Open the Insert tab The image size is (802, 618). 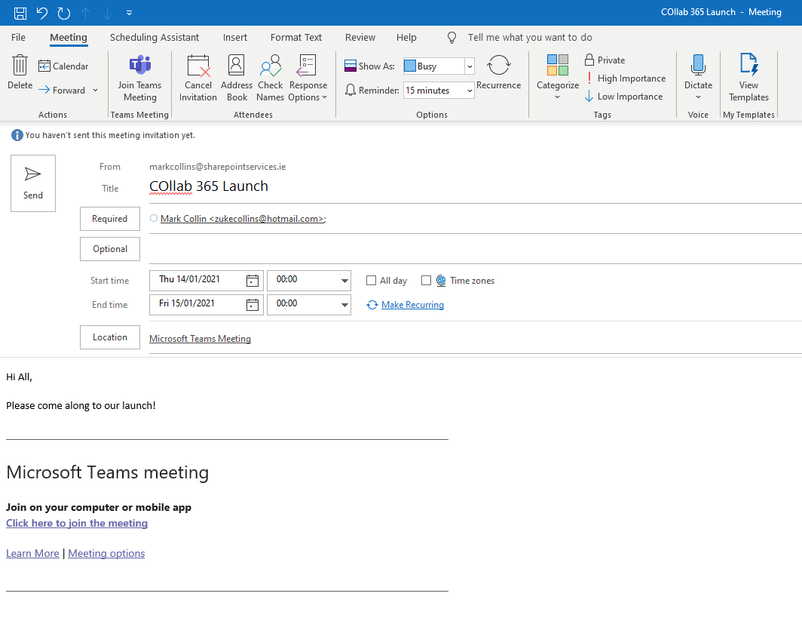tap(234, 38)
